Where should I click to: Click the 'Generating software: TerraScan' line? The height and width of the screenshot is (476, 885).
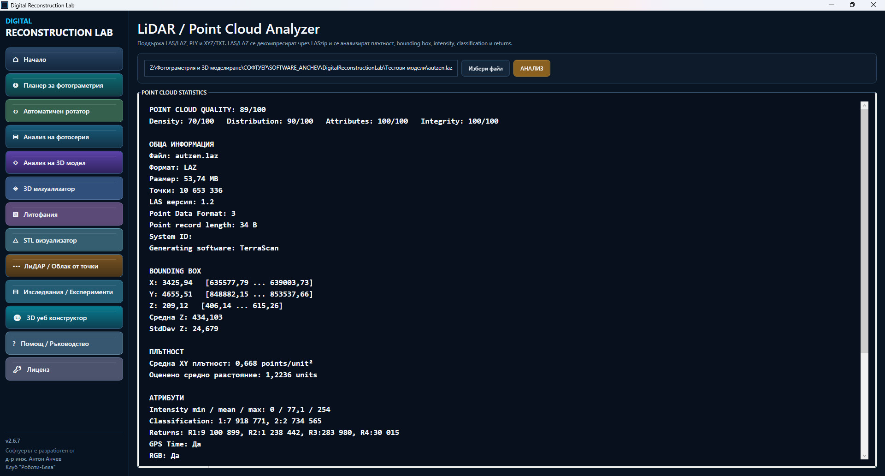(214, 248)
